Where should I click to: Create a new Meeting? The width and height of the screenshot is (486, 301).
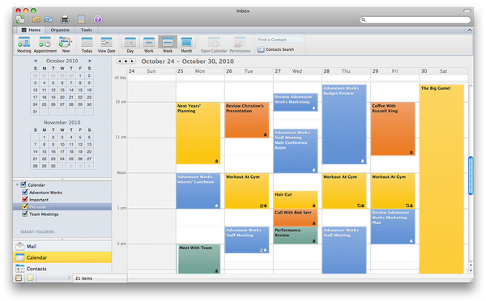(x=23, y=45)
